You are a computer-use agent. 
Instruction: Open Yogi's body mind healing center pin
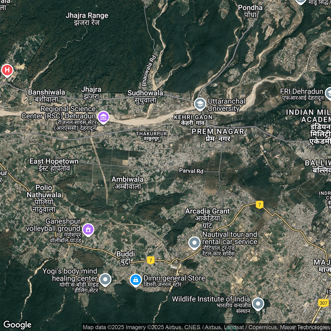pyautogui.click(x=105, y=279)
